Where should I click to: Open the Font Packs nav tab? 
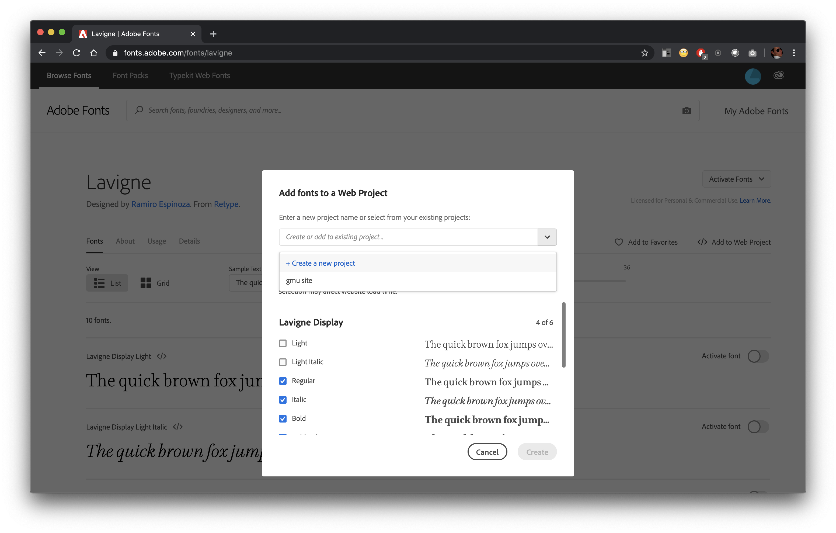click(130, 75)
